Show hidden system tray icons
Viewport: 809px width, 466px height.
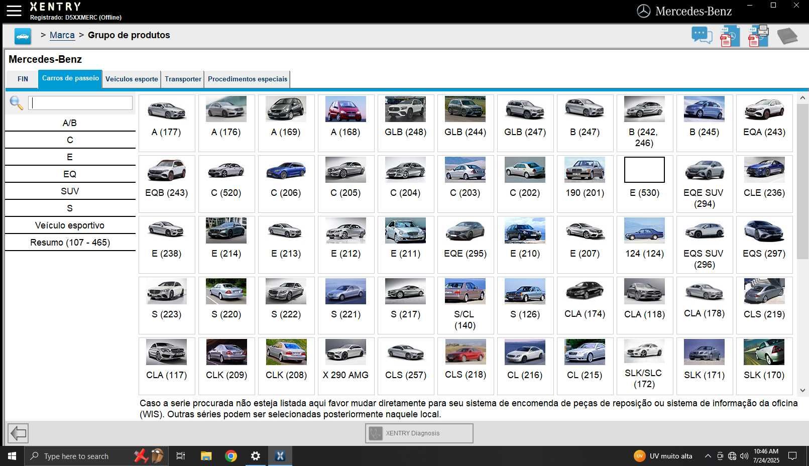coord(708,456)
